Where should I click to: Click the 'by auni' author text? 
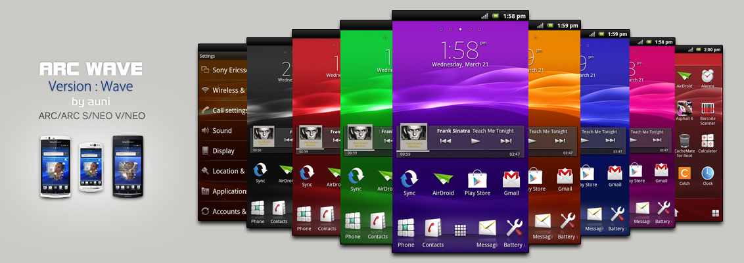click(90, 102)
